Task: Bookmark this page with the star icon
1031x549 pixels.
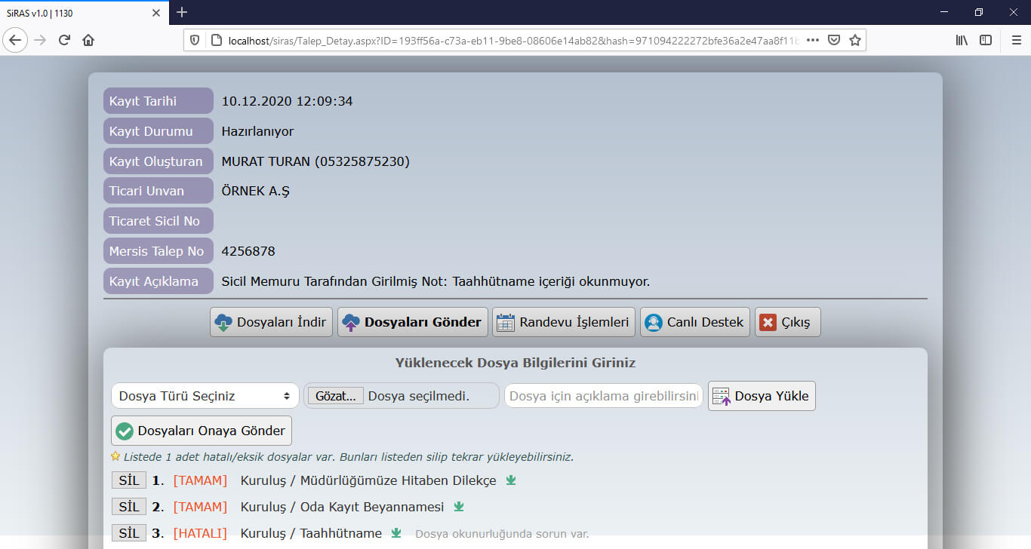Action: coord(854,40)
